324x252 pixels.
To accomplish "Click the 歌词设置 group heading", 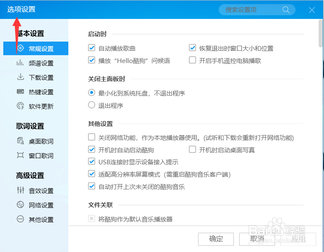I will [x=30, y=126].
